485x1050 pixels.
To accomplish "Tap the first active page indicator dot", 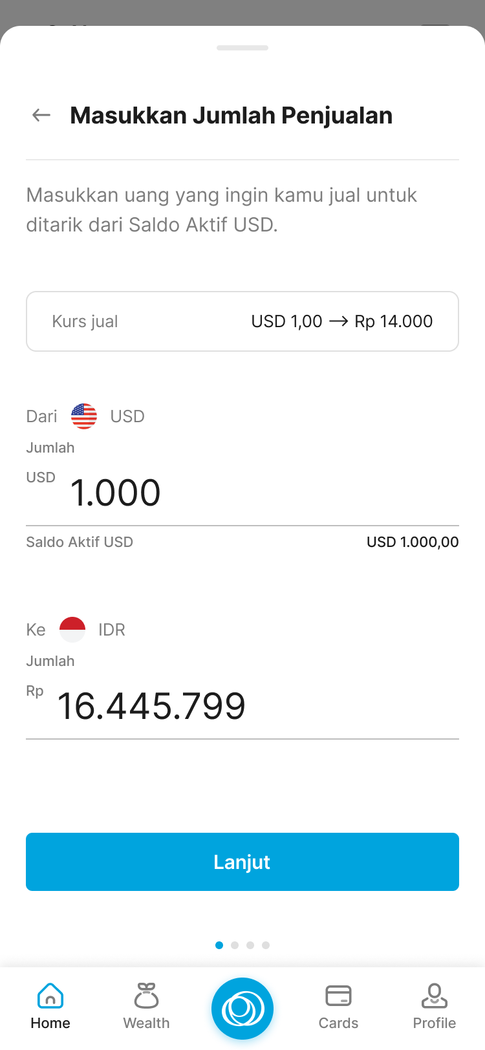I will click(219, 945).
